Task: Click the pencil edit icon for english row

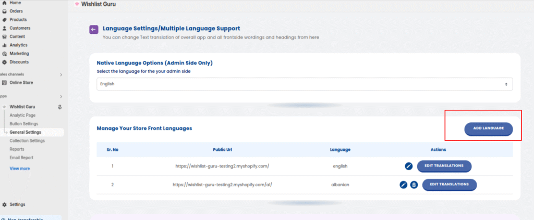Action: [x=409, y=166]
